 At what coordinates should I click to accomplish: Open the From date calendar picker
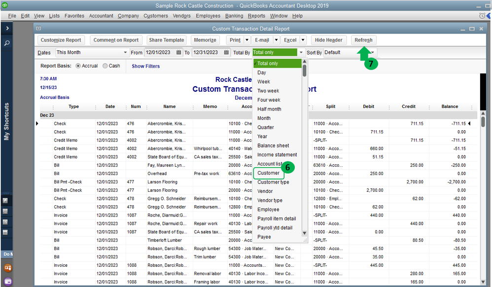tap(179, 52)
